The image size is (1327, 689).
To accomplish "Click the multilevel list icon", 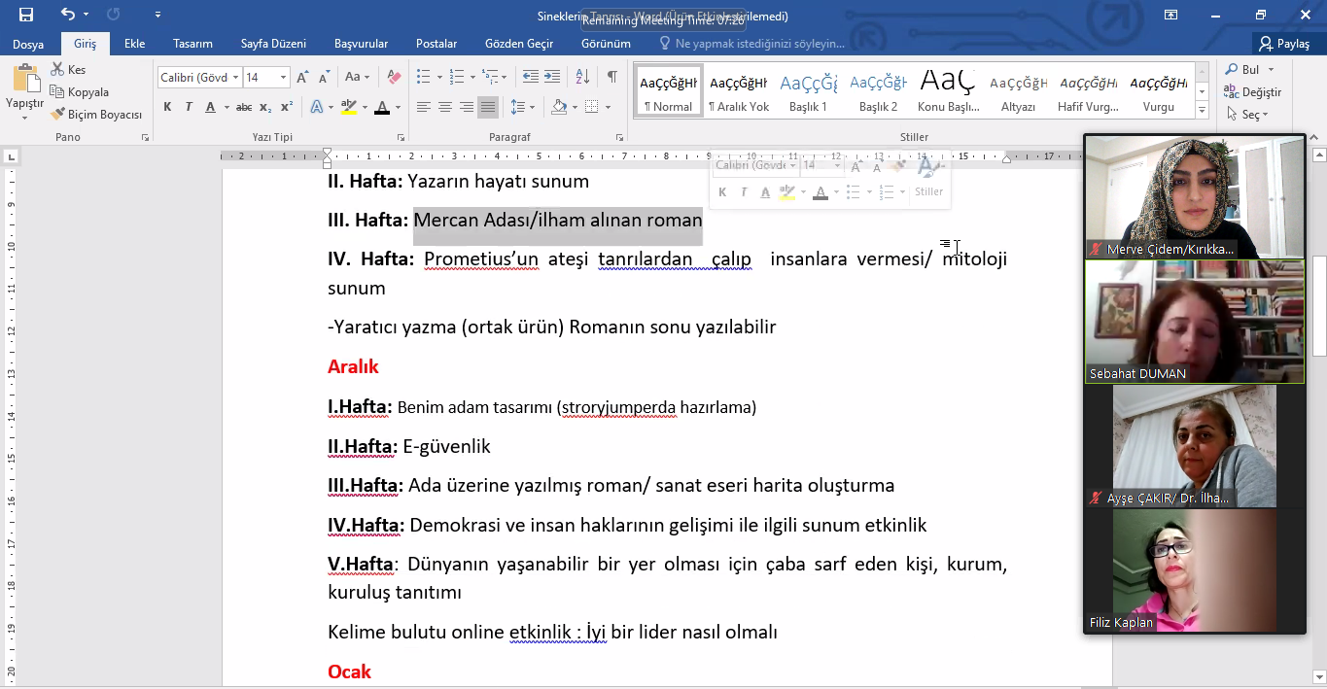I will click(x=489, y=77).
